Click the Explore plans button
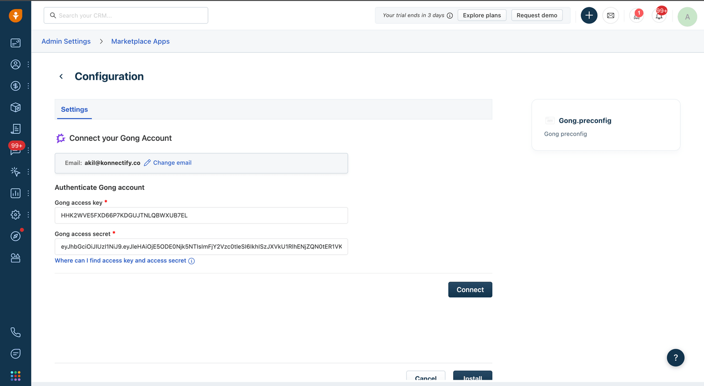Image resolution: width=704 pixels, height=386 pixels. click(481, 15)
